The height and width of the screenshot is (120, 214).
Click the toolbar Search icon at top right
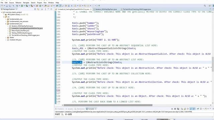(205, 6)
